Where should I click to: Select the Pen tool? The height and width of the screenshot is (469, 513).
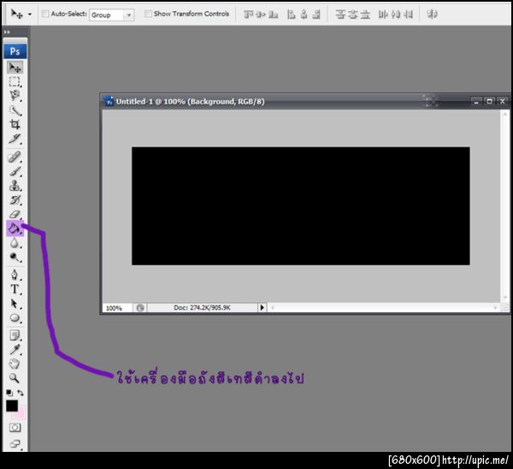click(15, 275)
